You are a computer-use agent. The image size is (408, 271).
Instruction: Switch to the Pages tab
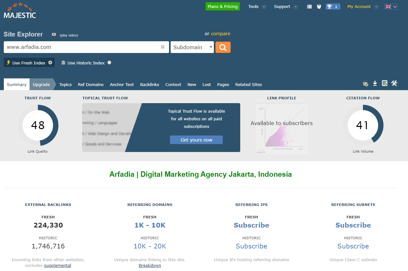tap(223, 84)
